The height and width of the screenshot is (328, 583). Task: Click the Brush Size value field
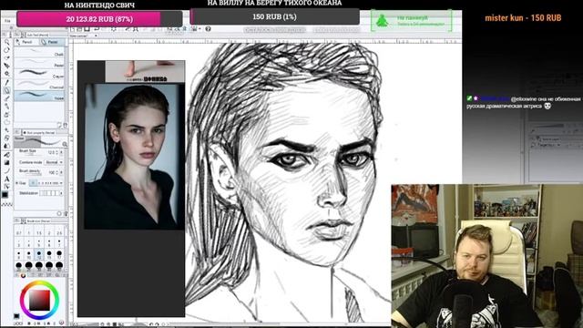click(x=51, y=152)
